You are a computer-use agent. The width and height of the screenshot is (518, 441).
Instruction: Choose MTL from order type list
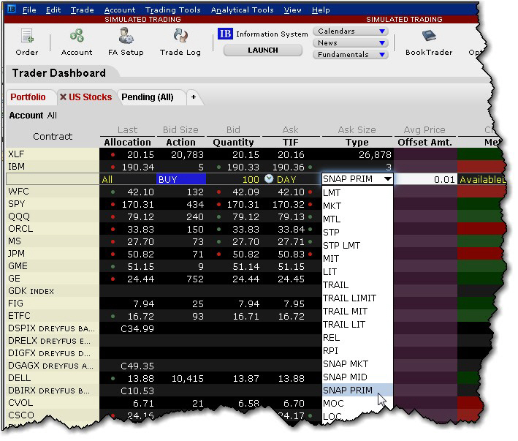pos(357,219)
